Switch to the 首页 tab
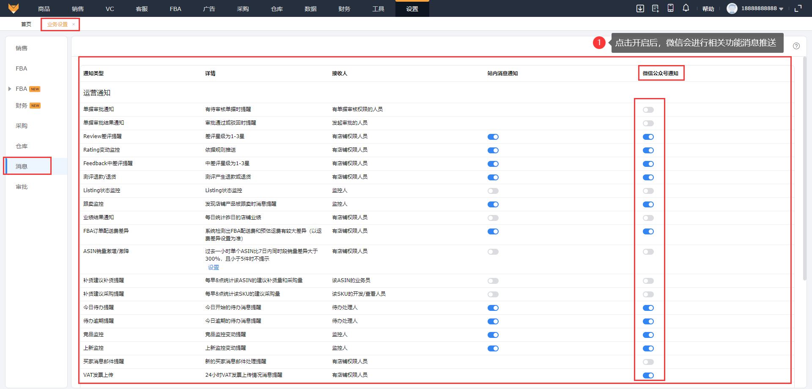This screenshot has height=389, width=812. (26, 24)
